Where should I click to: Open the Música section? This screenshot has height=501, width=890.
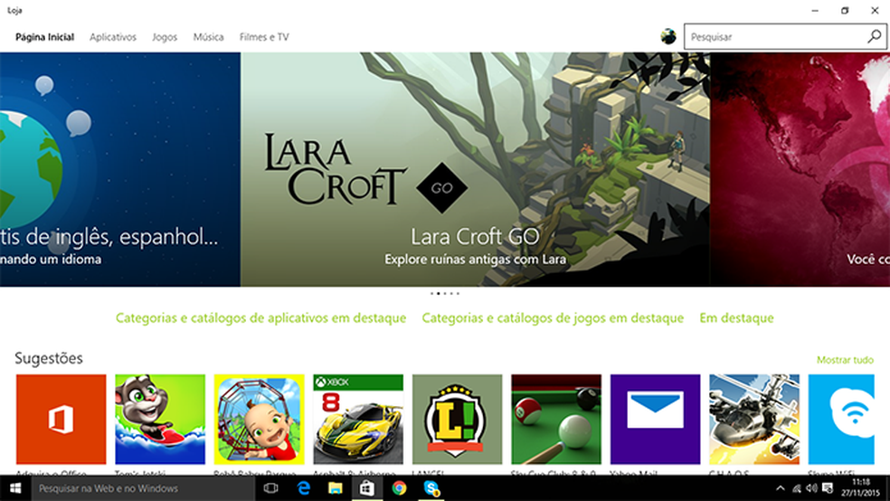[x=208, y=37]
